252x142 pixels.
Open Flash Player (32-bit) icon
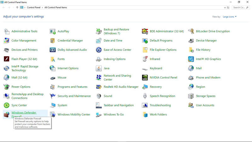pyautogui.click(x=7, y=59)
